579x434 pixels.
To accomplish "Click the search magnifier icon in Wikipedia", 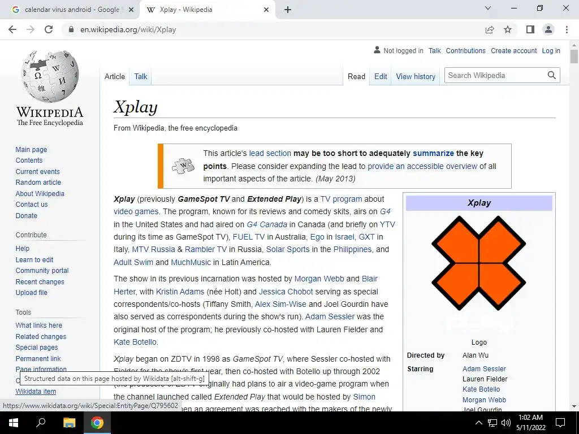I will pyautogui.click(x=552, y=75).
